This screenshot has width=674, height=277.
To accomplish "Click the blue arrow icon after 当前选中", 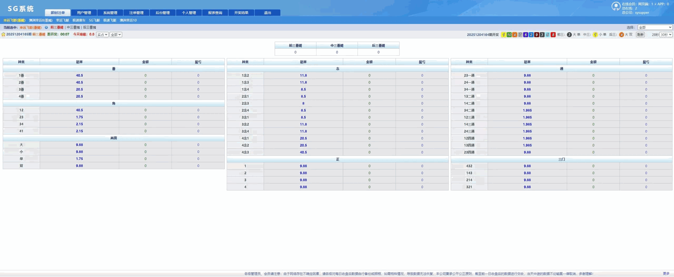I will [46, 27].
